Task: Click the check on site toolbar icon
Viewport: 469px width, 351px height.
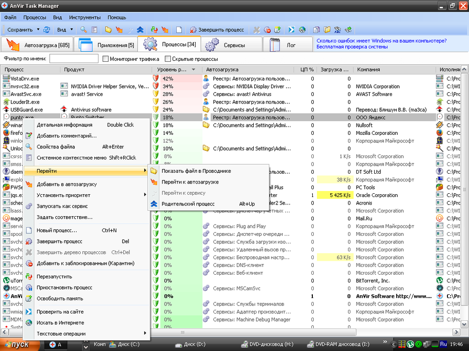Action: [x=292, y=29]
